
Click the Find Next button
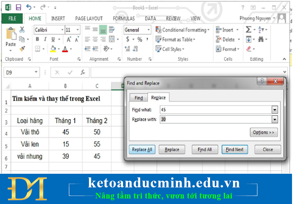pyautogui.click(x=235, y=150)
